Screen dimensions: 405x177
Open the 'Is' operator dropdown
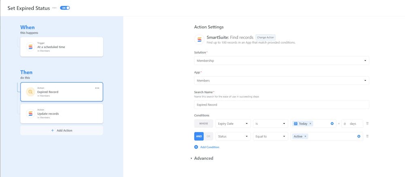[x=270, y=124]
